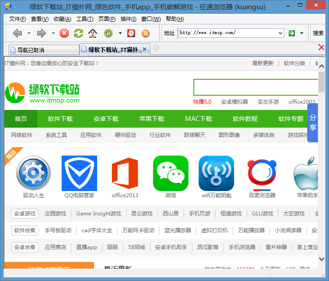Expand the Go button dropdown arrow
The width and height of the screenshot is (329, 281).
click(x=302, y=33)
